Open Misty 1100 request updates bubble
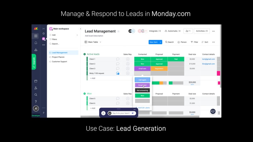The width and height of the screenshot is (253, 142). point(118,73)
